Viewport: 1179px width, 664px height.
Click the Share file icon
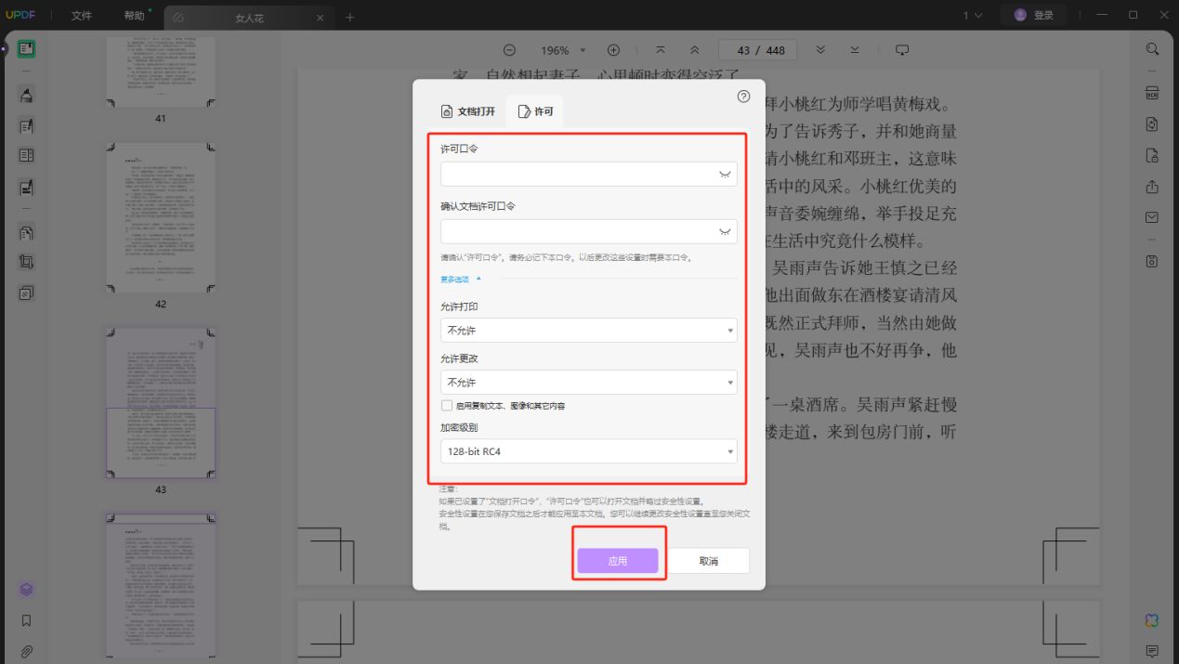[x=1152, y=187]
